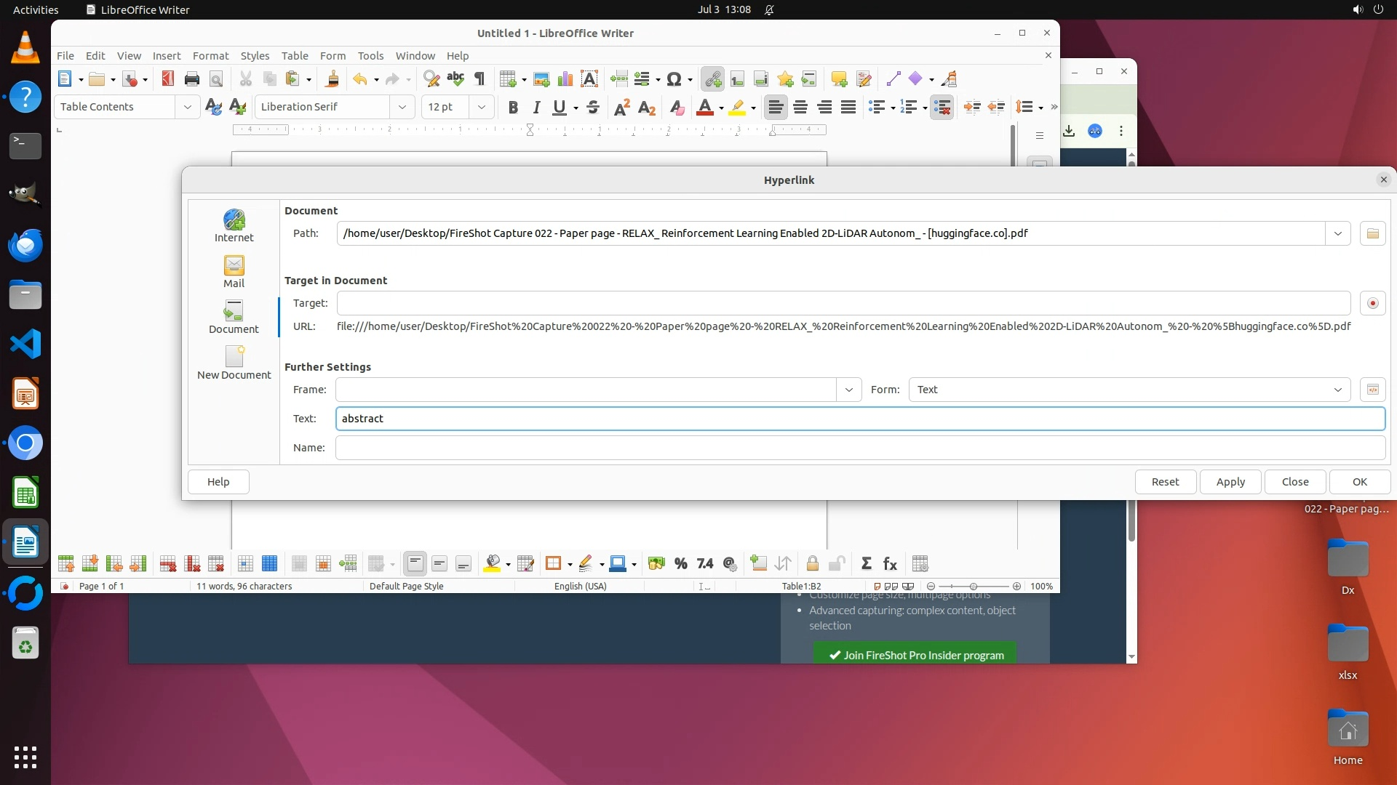Toggle Bold formatting
The width and height of the screenshot is (1397, 785).
tap(513, 108)
